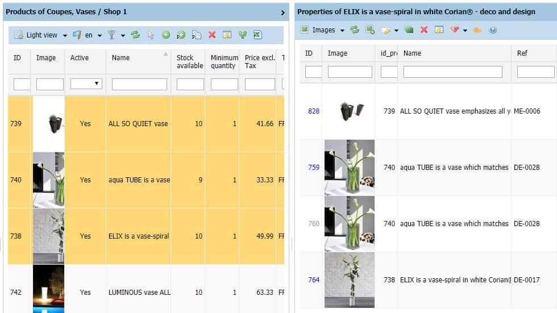Screen dimensions: 557x313
Task: Open the Active column filter dropdown
Action: click(x=86, y=84)
